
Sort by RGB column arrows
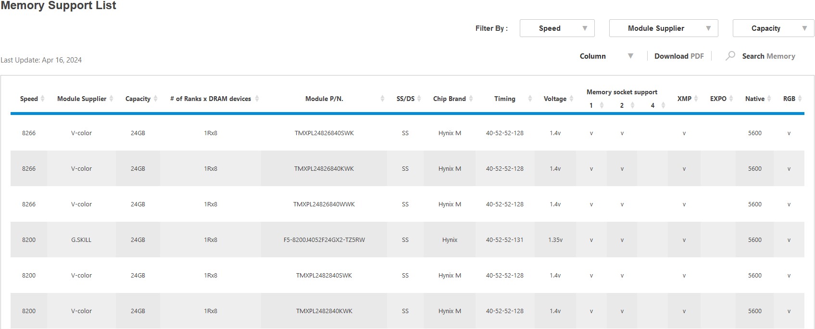click(x=800, y=99)
